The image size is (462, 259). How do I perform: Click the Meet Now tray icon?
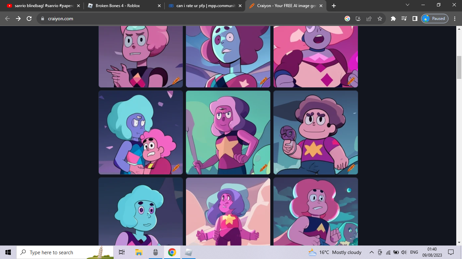click(x=380, y=252)
